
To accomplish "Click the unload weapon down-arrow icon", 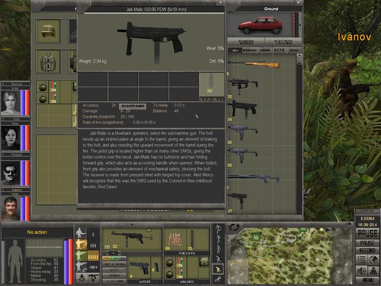I will point(82,278).
